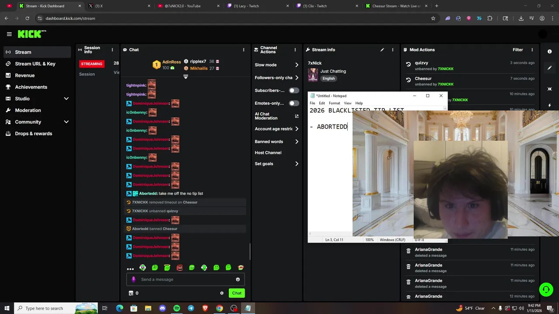Viewport: 559px width, 314px height.
Task: Open the emoji picker in chat input
Action: pyautogui.click(x=238, y=280)
